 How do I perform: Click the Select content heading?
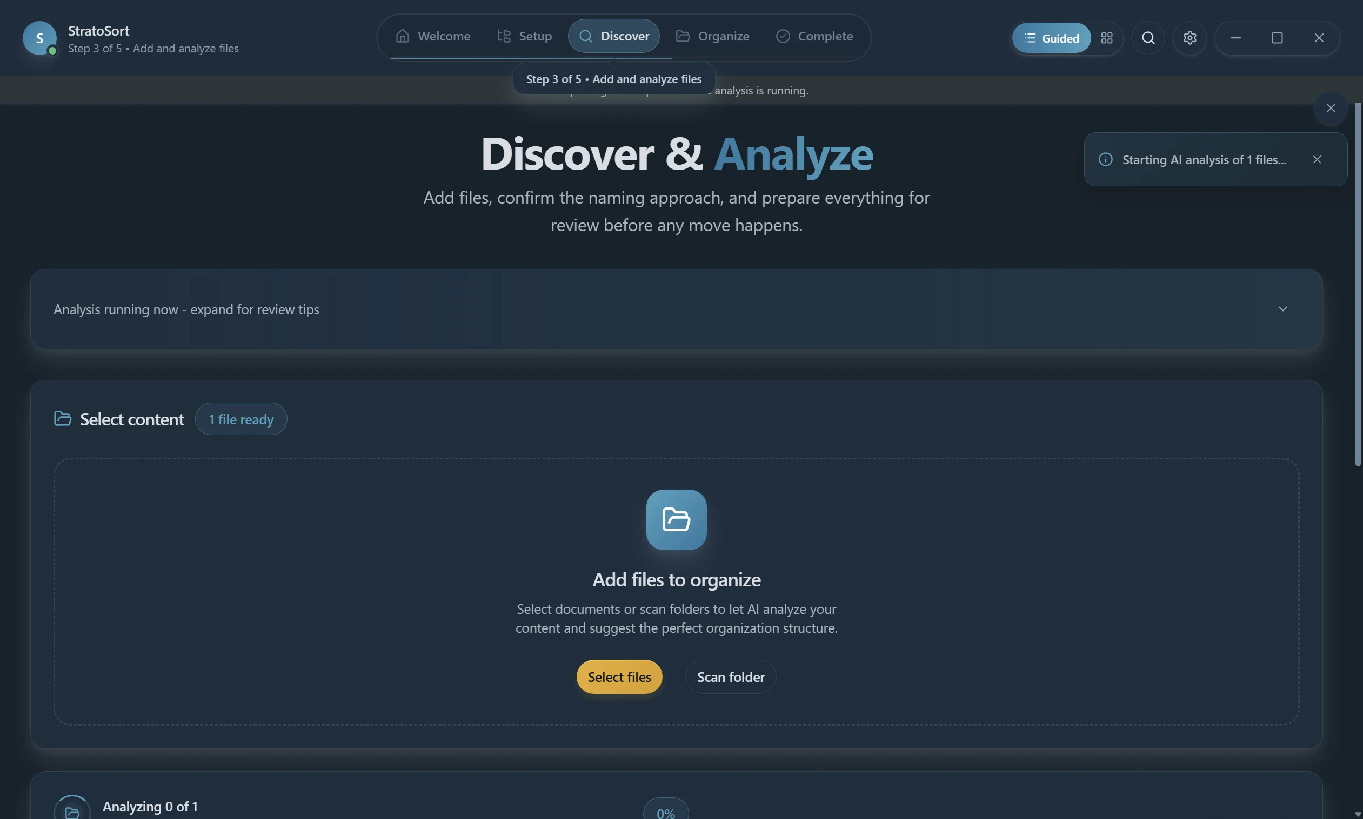(131, 419)
